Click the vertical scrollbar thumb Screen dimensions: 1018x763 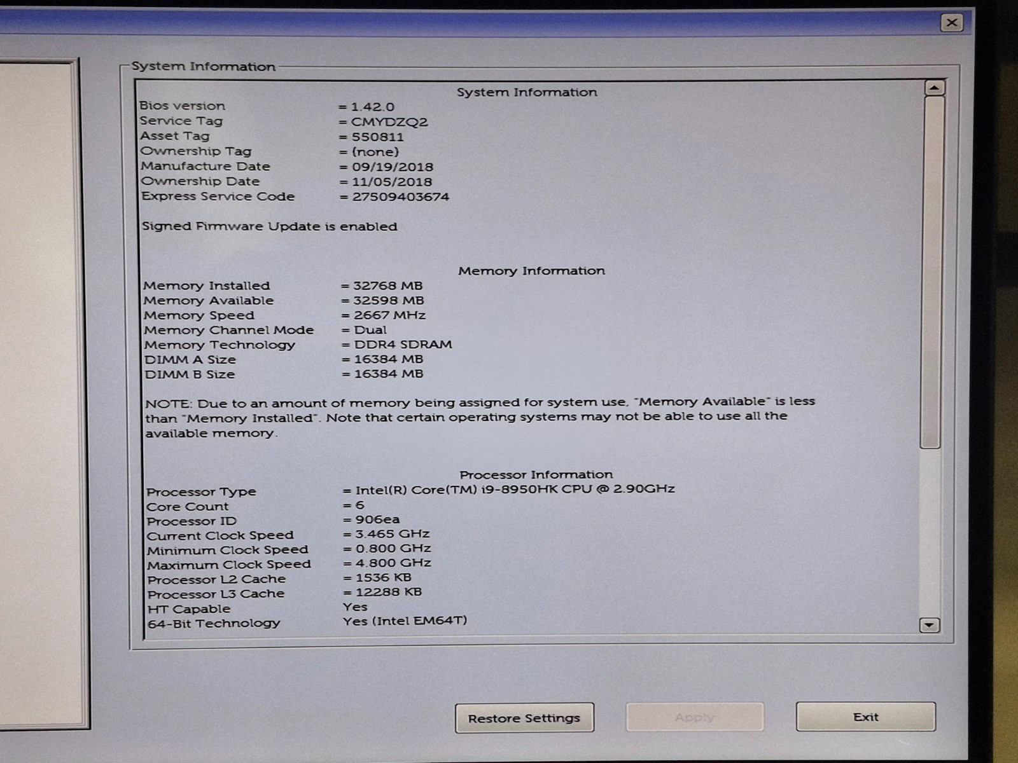pyautogui.click(x=931, y=272)
